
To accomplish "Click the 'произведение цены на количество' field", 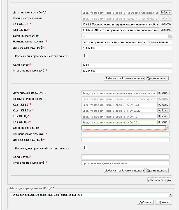I will 125,163.
